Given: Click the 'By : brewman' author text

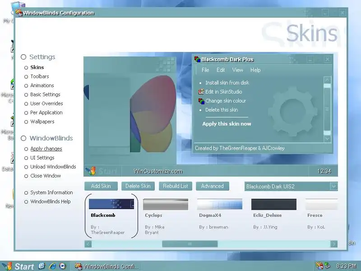Looking at the screenshot, I should pyautogui.click(x=213, y=227).
